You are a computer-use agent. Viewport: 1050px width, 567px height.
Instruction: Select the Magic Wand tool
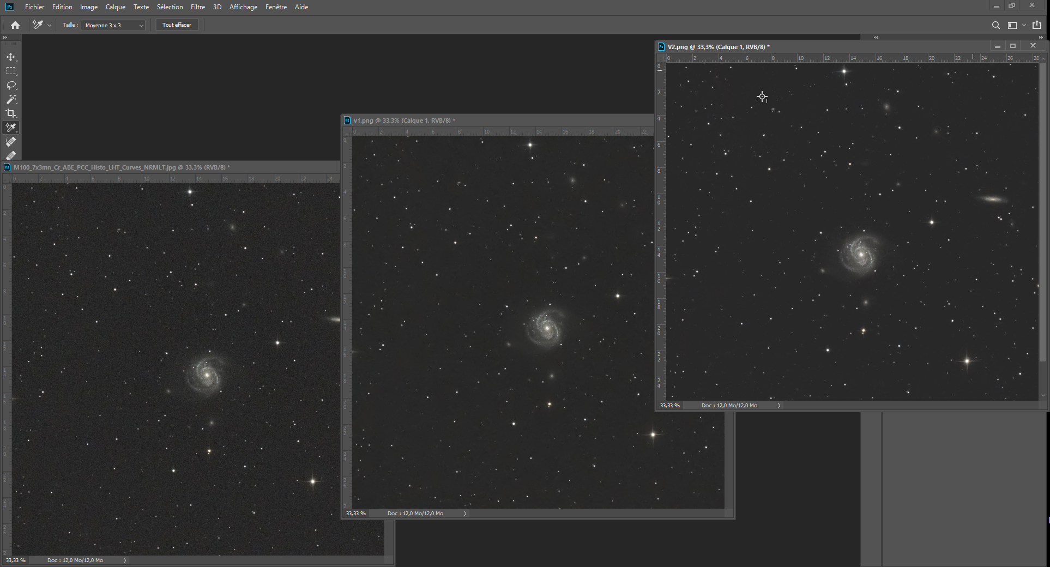(x=11, y=99)
